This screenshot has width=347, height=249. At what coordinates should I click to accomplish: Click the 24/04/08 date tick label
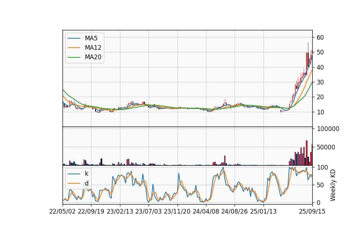pos(206,211)
